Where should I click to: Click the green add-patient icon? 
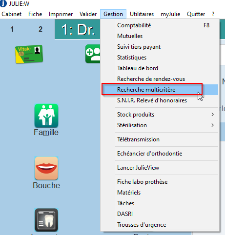(x=93, y=54)
